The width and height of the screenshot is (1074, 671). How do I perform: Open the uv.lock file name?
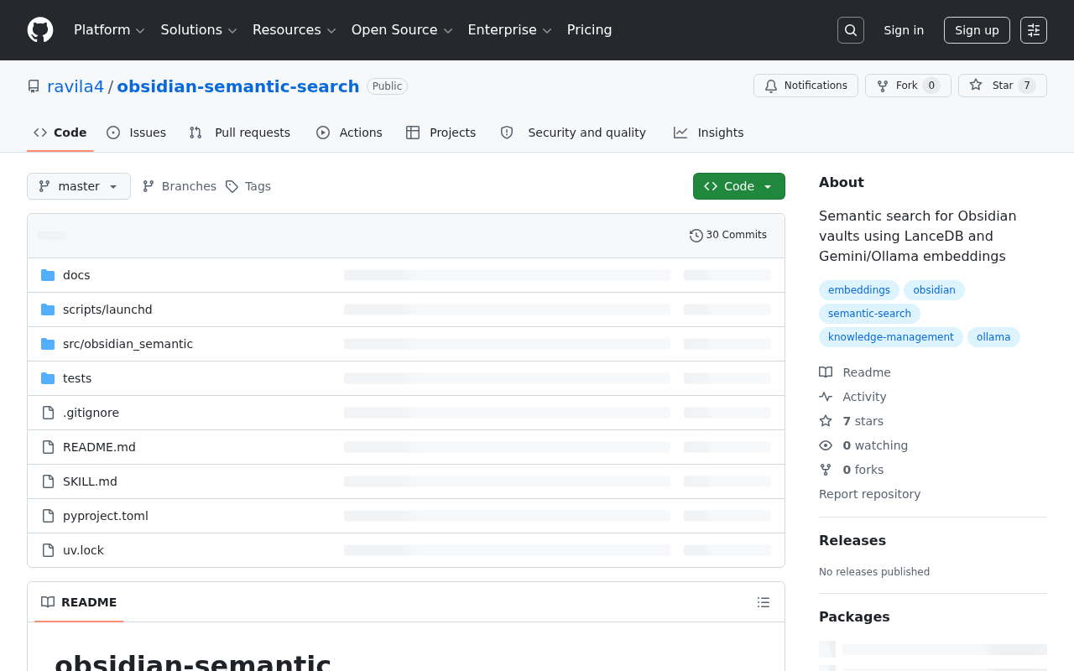click(x=83, y=550)
